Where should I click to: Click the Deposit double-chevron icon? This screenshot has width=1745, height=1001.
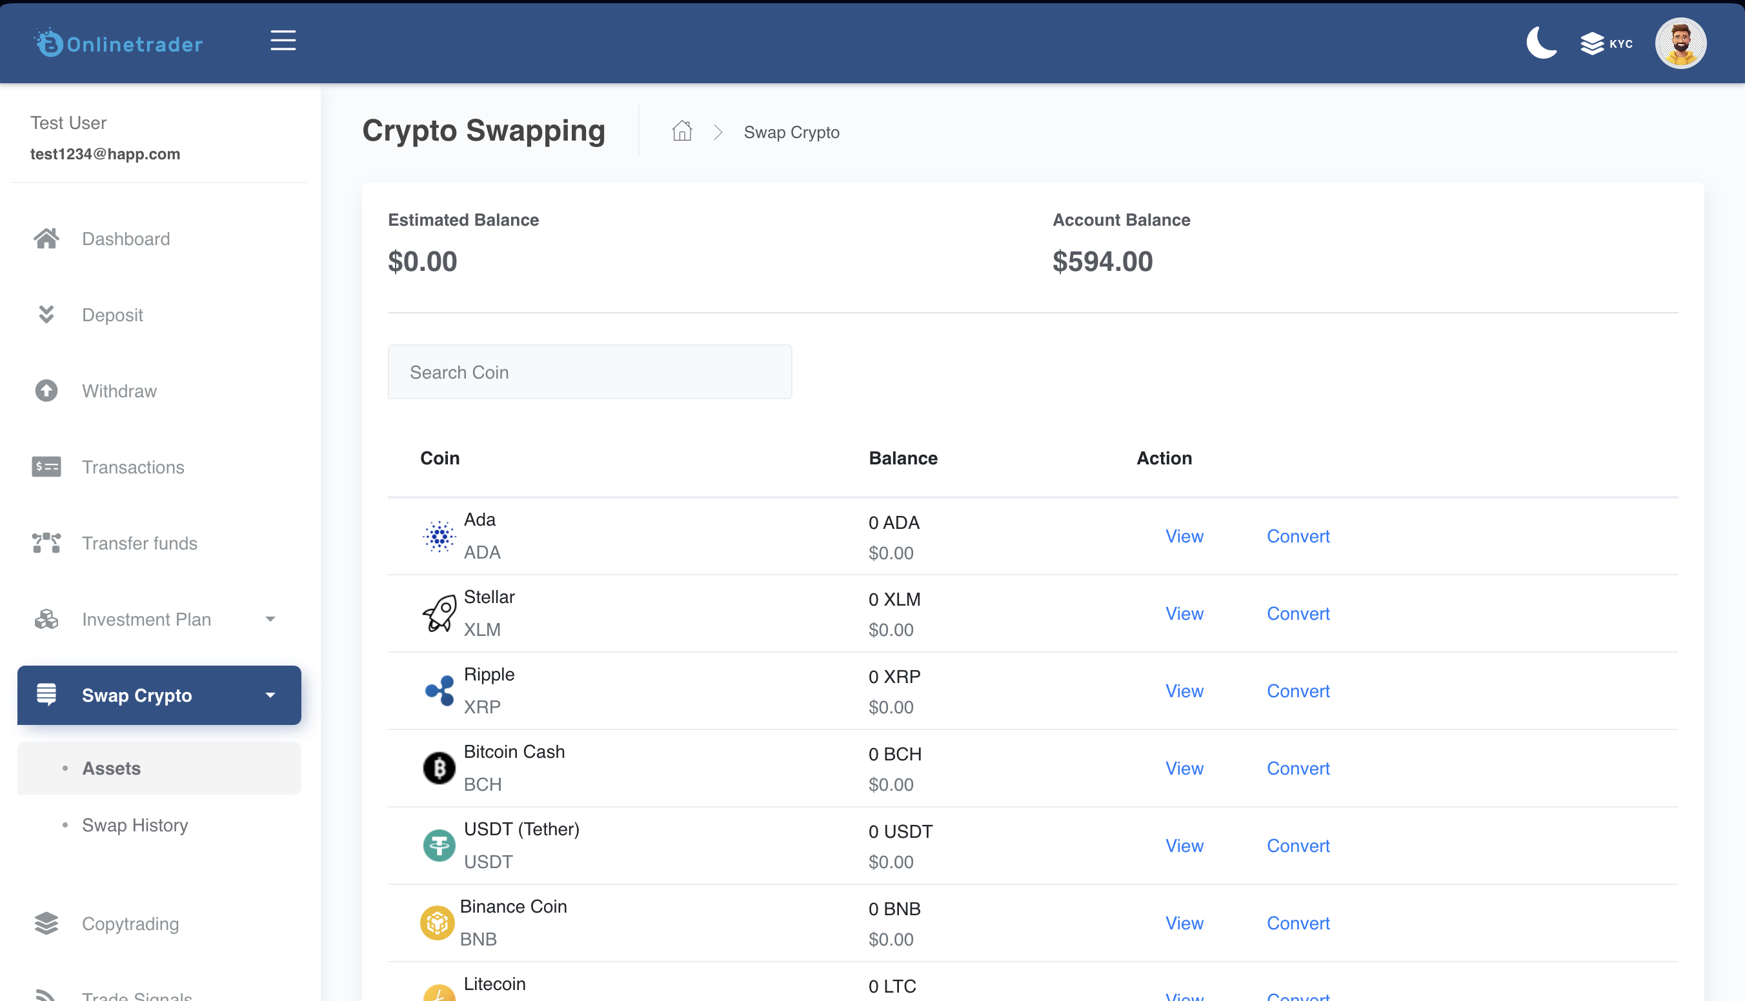[x=46, y=314]
